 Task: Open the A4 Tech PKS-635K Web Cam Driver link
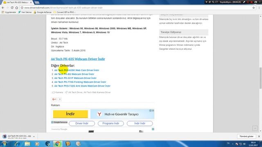click(x=77, y=70)
